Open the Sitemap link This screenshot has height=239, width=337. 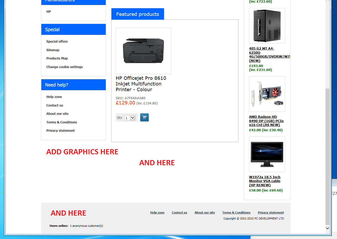click(x=53, y=50)
